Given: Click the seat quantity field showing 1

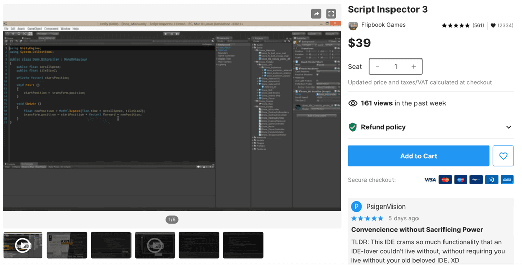Looking at the screenshot, I should click(396, 67).
